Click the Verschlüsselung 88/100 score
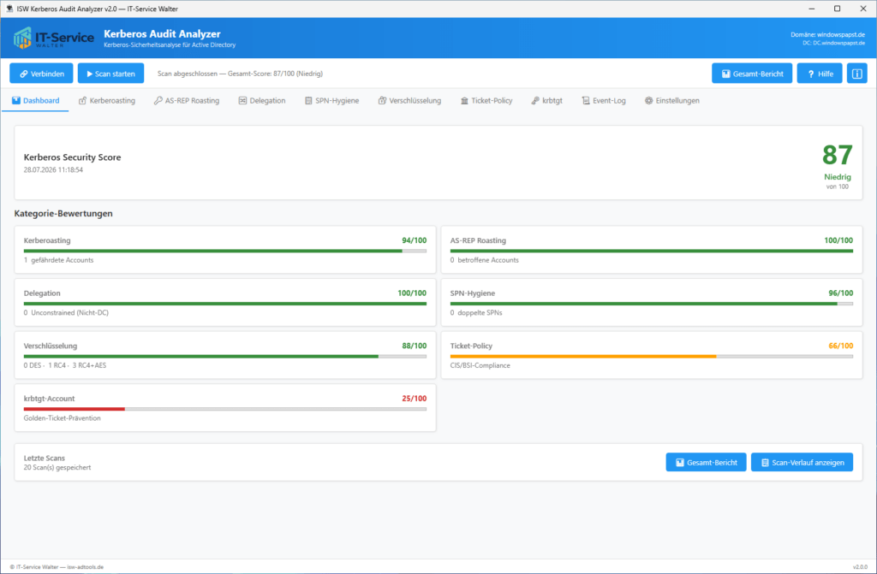This screenshot has width=877, height=574. coord(414,346)
